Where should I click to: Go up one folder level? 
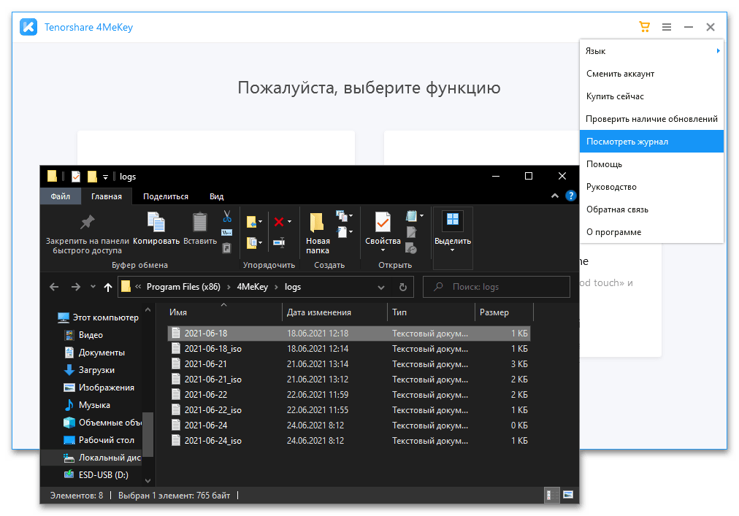click(108, 287)
